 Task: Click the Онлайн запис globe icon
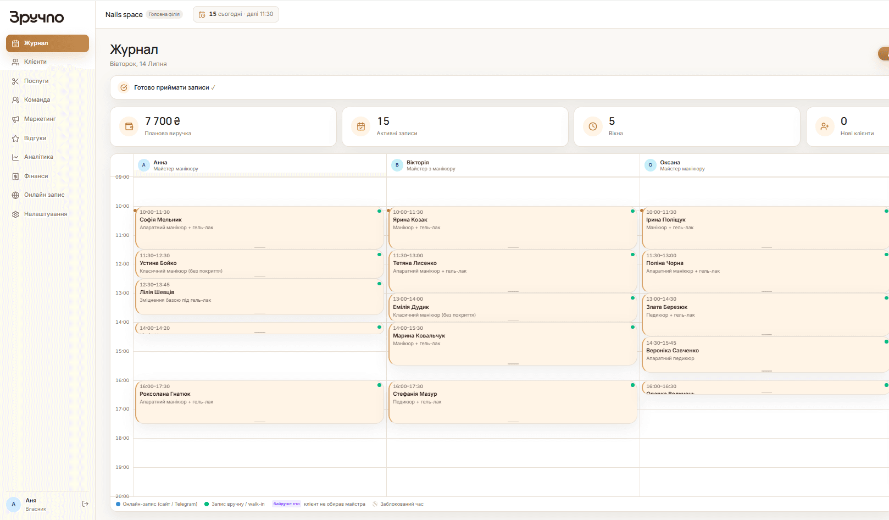point(15,195)
